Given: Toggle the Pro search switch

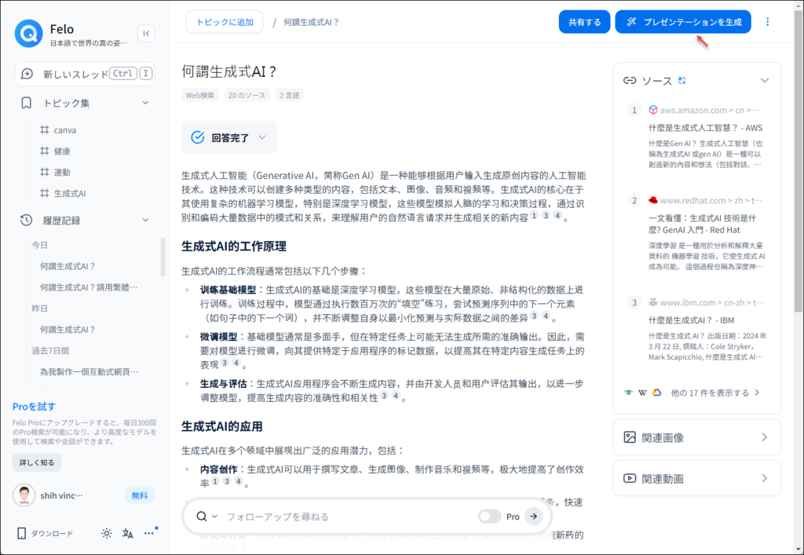Looking at the screenshot, I should [x=489, y=517].
